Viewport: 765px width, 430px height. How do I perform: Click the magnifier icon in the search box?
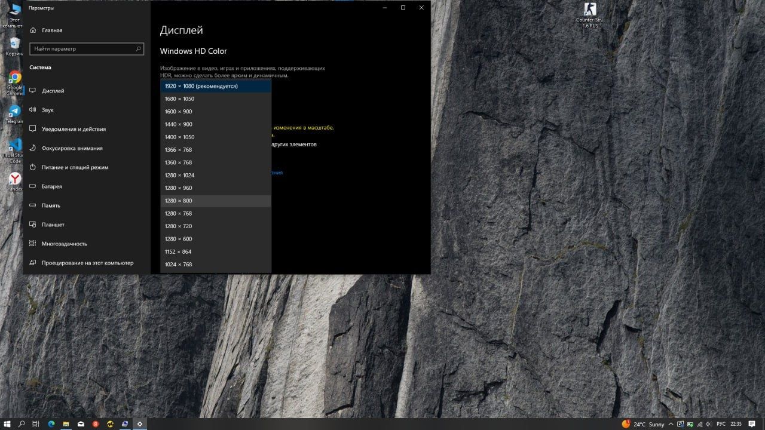click(x=139, y=49)
